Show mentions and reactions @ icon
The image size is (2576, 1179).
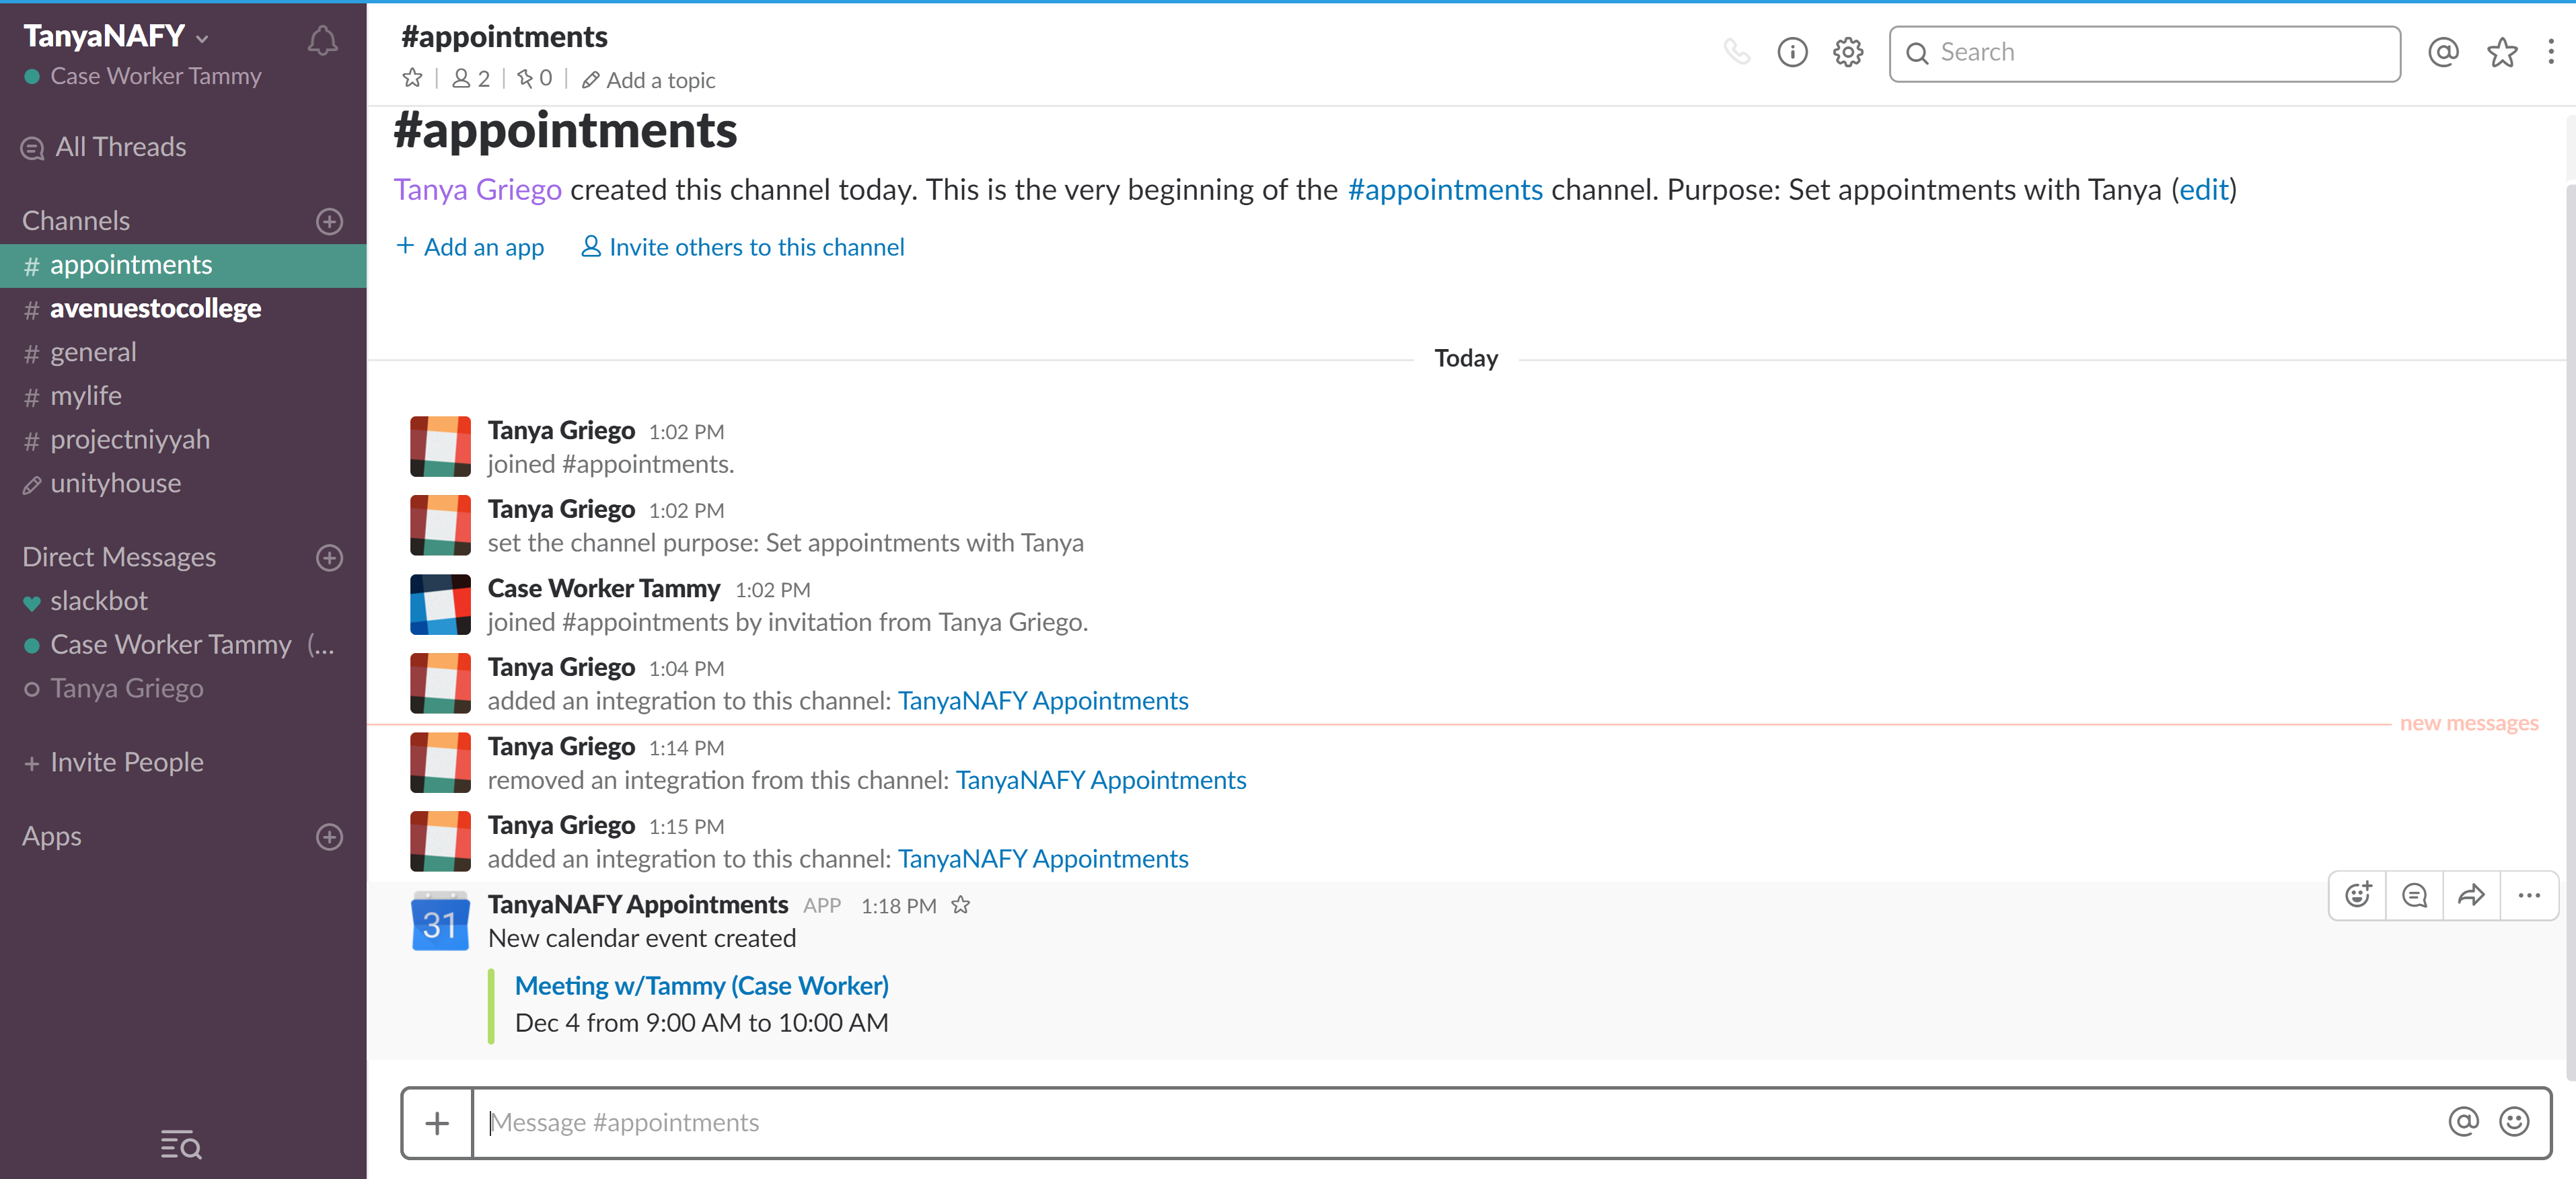[2443, 52]
